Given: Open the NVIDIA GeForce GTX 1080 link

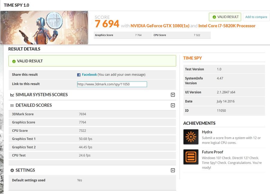Looking at the screenshot, I should pyautogui.click(x=160, y=26).
